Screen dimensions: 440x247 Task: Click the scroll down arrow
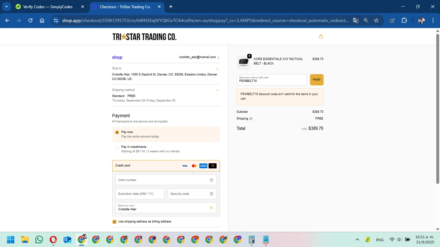pos(437,229)
